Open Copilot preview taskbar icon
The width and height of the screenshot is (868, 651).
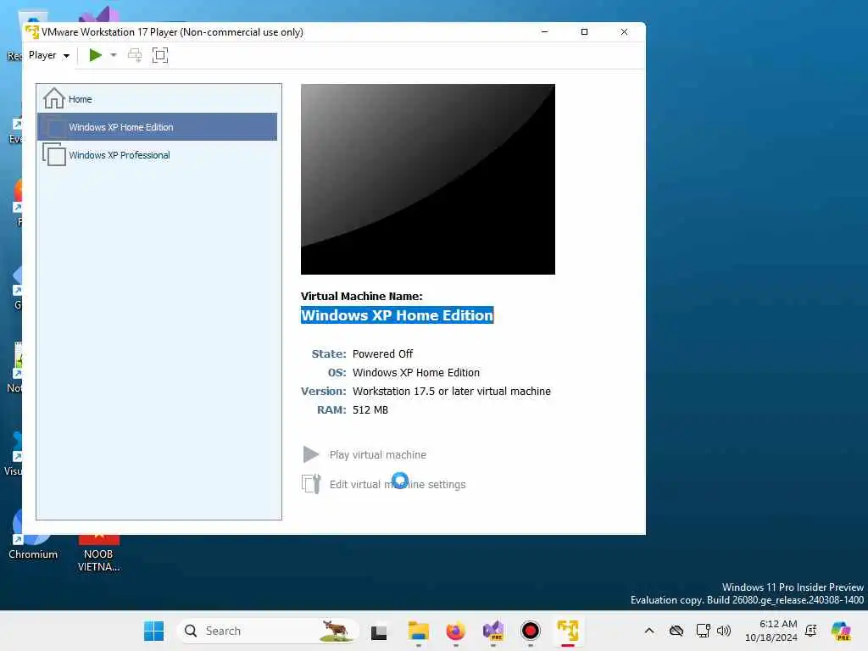(x=841, y=631)
